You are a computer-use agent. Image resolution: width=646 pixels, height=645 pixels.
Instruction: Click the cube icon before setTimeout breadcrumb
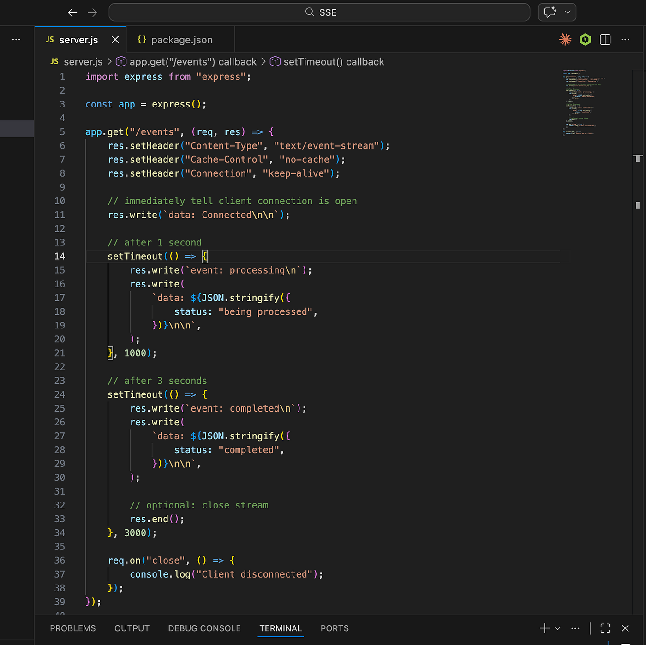pyautogui.click(x=275, y=62)
